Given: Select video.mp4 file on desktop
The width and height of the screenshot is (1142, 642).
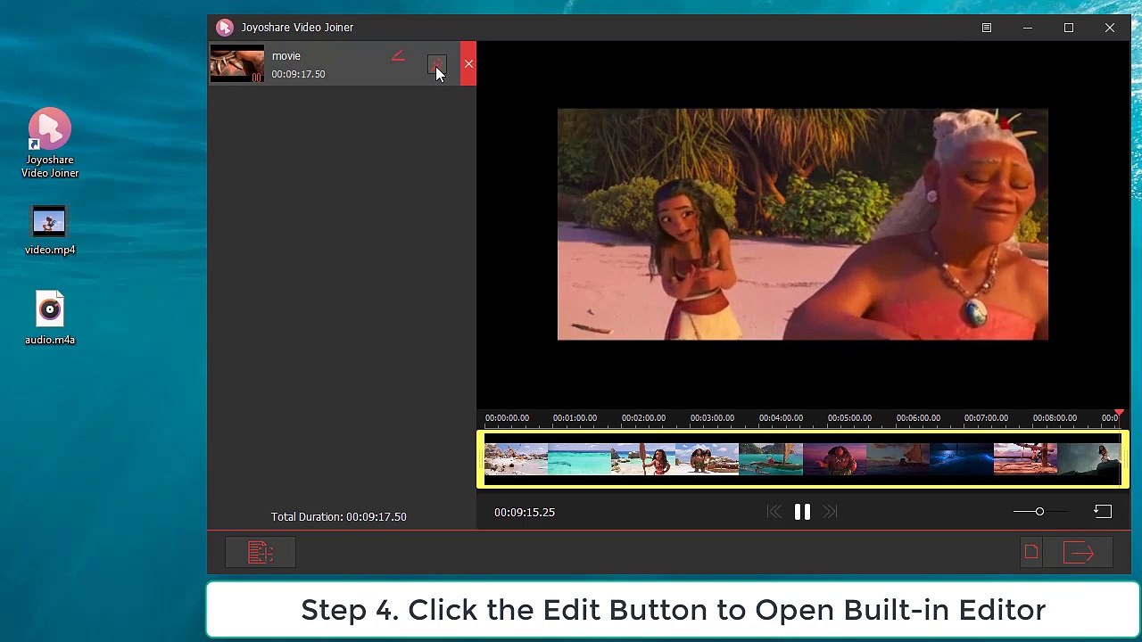Looking at the screenshot, I should [50, 232].
